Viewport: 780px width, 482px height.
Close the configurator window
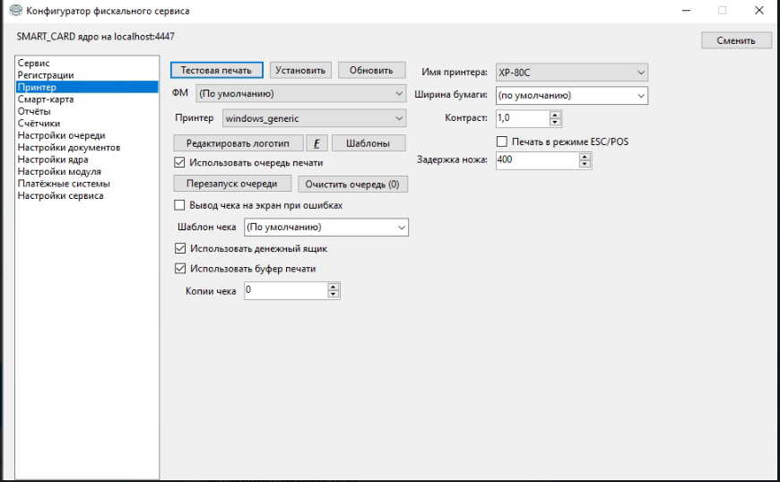[759, 11]
